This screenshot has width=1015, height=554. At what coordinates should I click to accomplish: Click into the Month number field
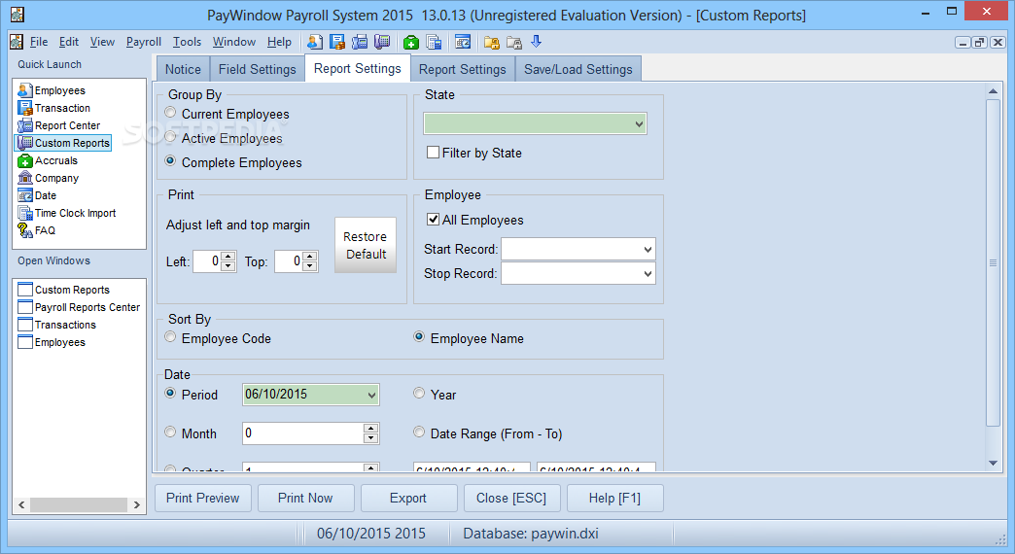pos(303,433)
